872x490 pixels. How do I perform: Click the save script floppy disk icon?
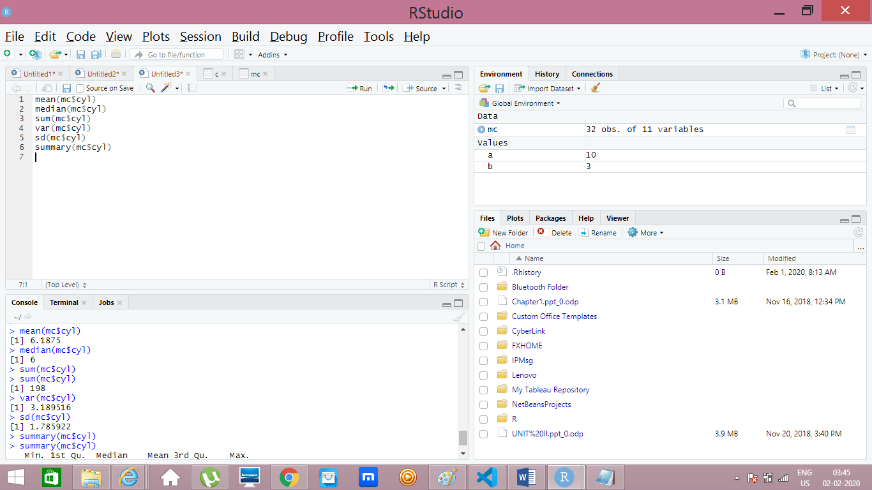(x=66, y=88)
